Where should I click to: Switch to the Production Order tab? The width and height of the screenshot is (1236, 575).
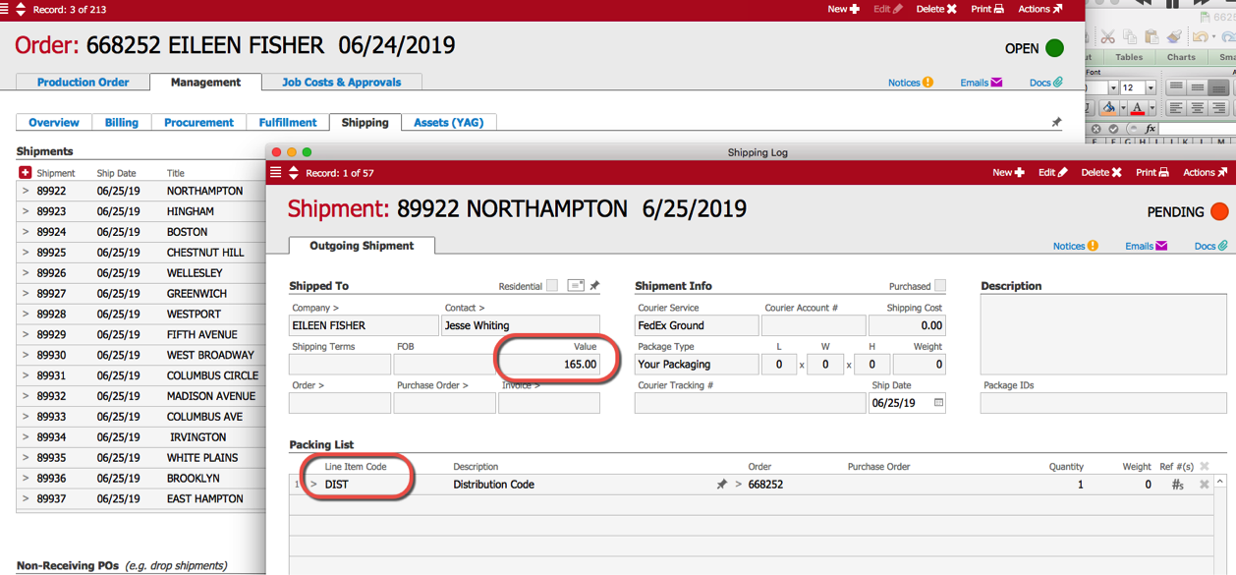(84, 83)
